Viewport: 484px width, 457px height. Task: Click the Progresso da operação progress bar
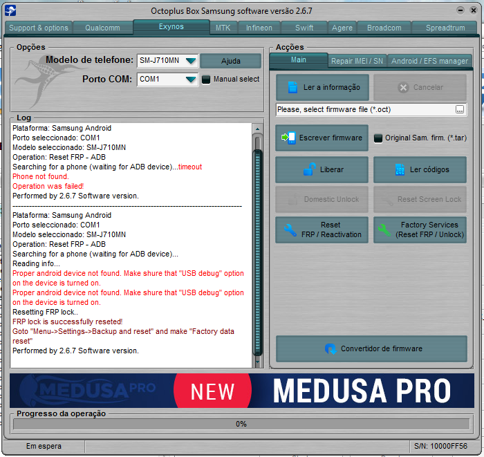click(x=241, y=424)
